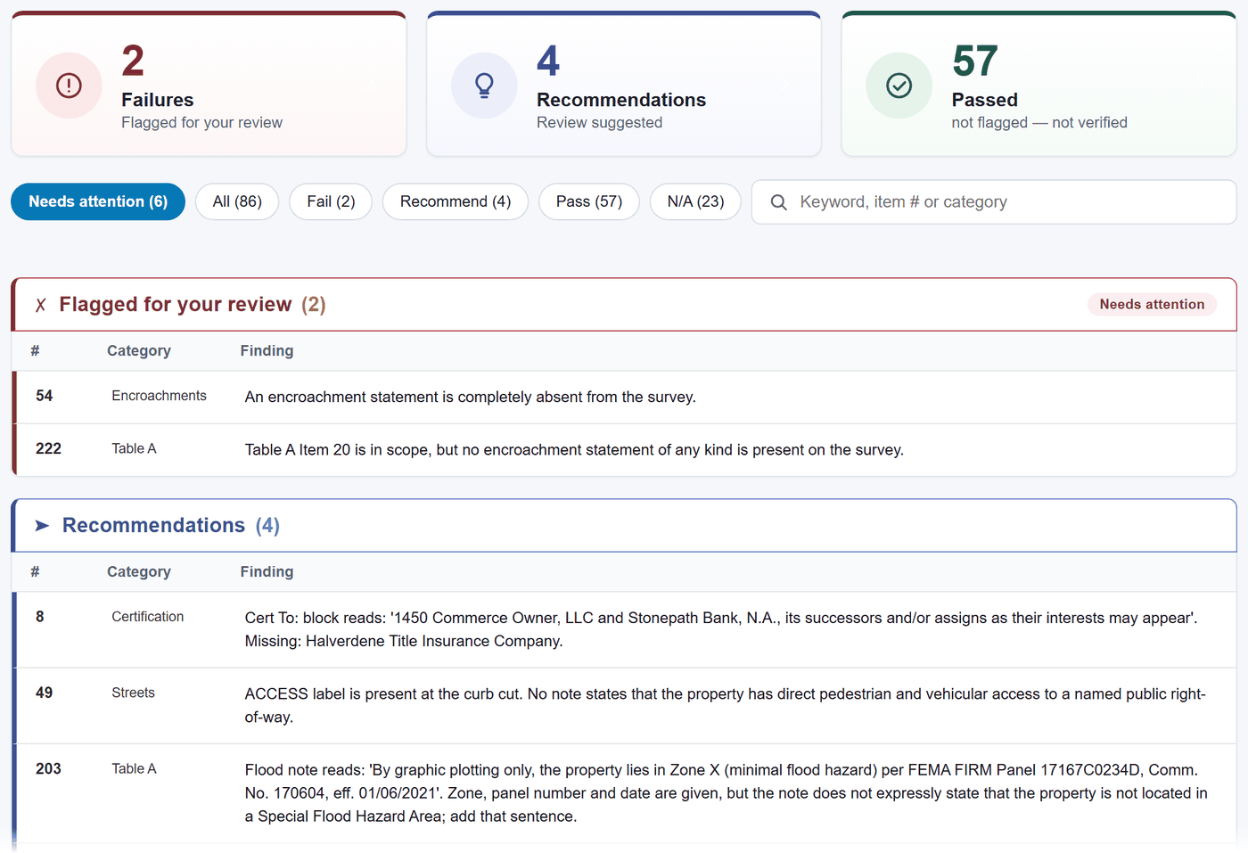Screen dimensions: 1248x853
Task: Click the Table A category in row 222
Action: coord(134,448)
